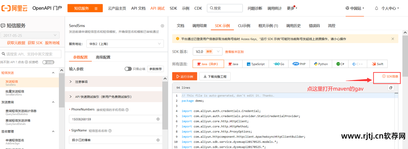Select 批量发送短信 SendBatchSms in sidebar
The height and width of the screenshot is (149, 408).
[29, 93]
